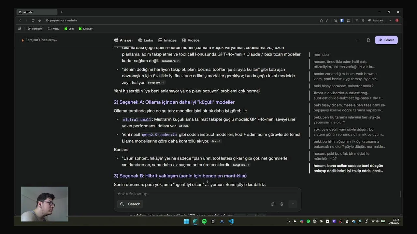
Task: Jump to bottom with down-arrow indicator
Action: click(207, 182)
